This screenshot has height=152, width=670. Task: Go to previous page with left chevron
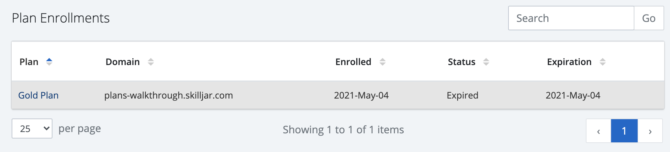[598, 131]
